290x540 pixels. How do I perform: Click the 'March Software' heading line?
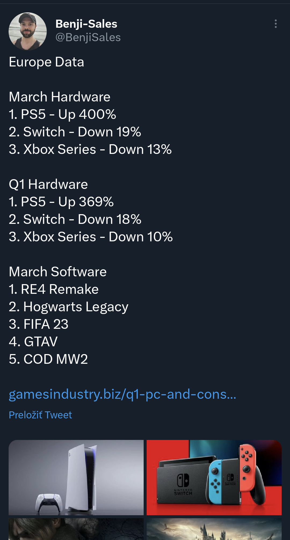pyautogui.click(x=58, y=272)
